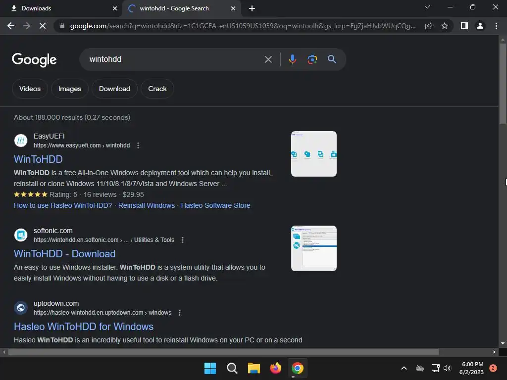This screenshot has width=507, height=380.
Task: Open File Explorer from taskbar
Action: pos(254,368)
